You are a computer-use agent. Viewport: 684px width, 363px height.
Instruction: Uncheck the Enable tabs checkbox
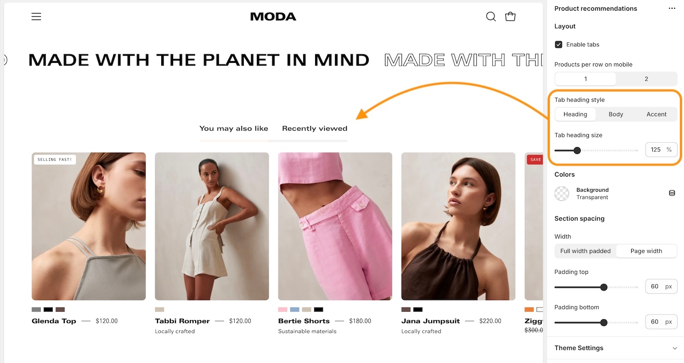click(x=559, y=45)
